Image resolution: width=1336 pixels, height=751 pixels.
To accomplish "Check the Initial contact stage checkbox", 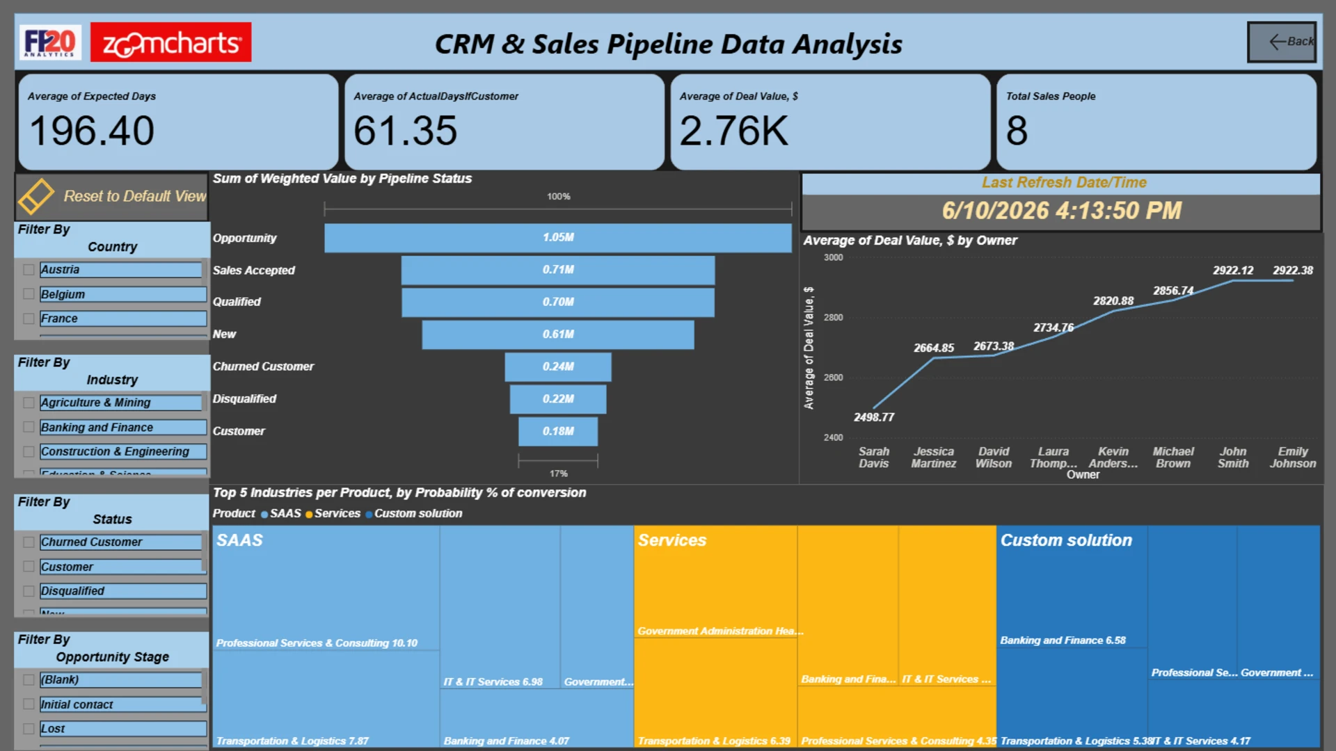I will (x=29, y=704).
